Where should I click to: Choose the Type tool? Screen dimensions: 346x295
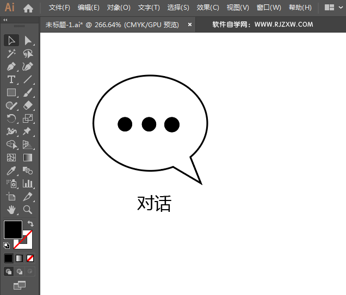coord(11,80)
